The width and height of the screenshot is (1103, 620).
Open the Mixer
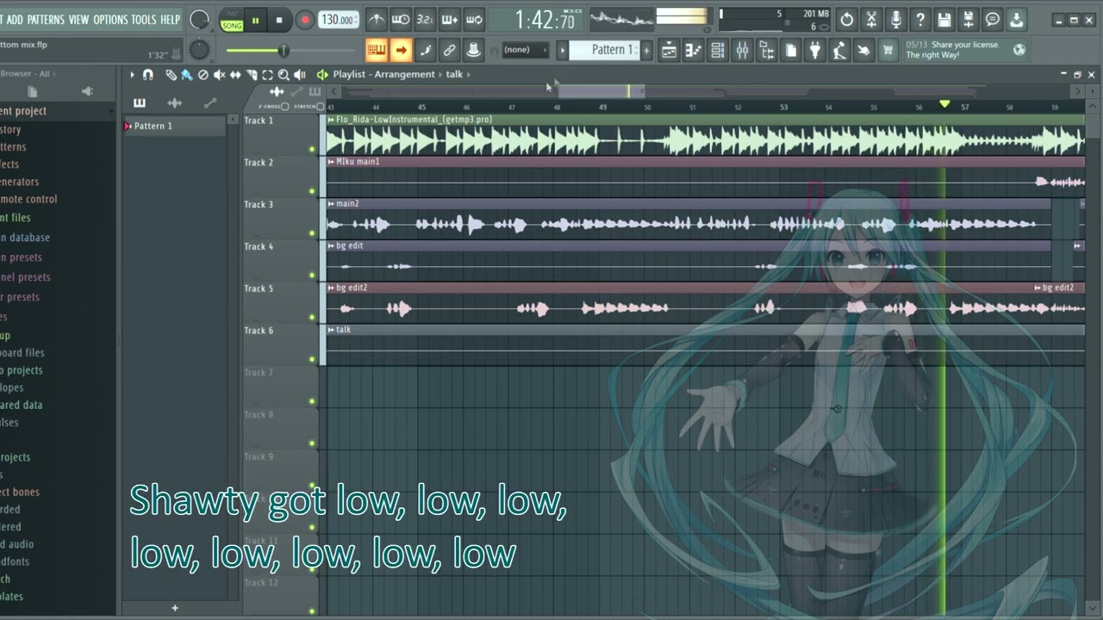point(742,51)
